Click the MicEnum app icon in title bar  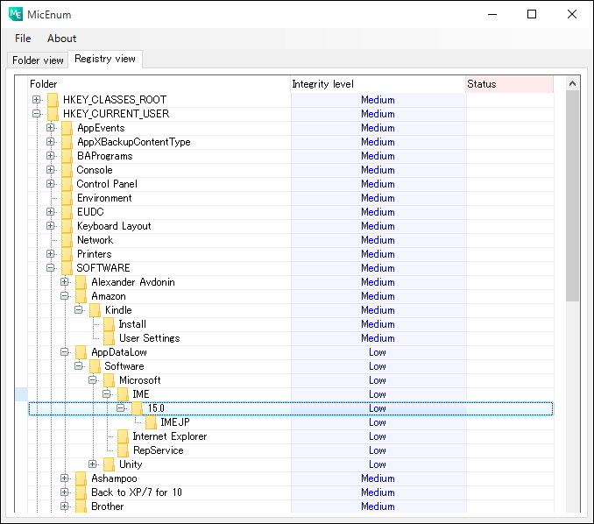15,14
